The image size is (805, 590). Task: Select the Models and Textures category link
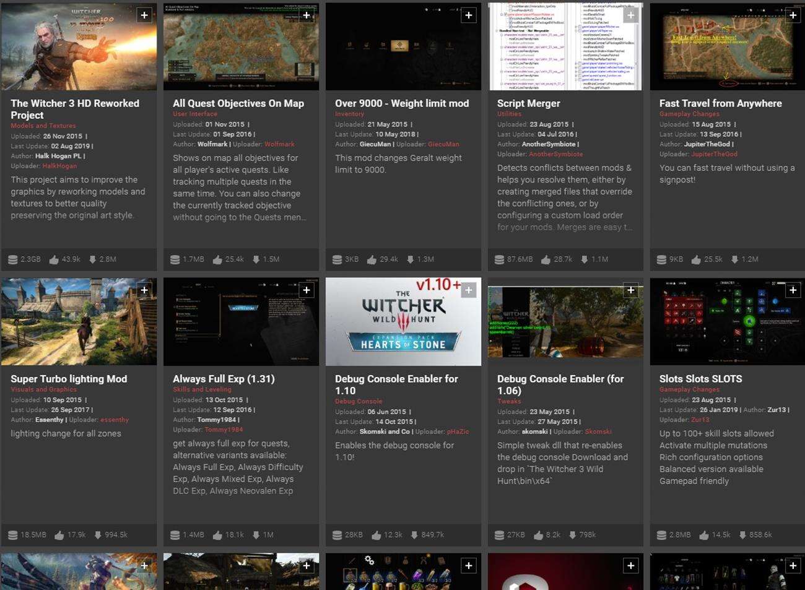43,126
